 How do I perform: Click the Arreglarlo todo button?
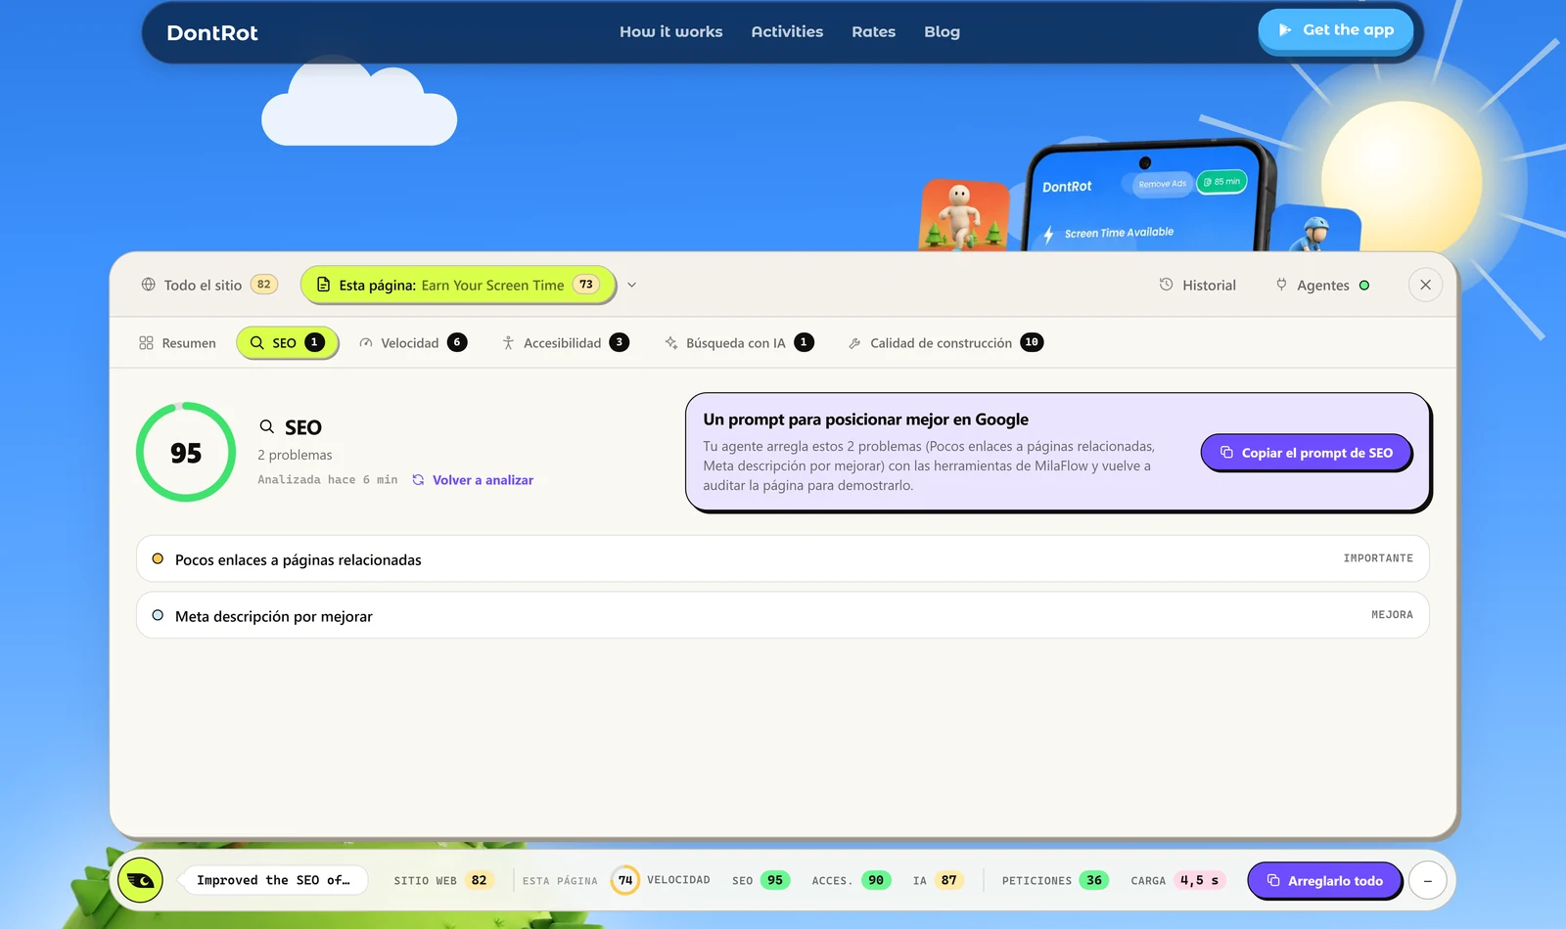pyautogui.click(x=1325, y=880)
